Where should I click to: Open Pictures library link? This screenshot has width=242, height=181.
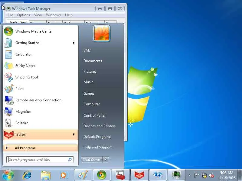coord(90,71)
